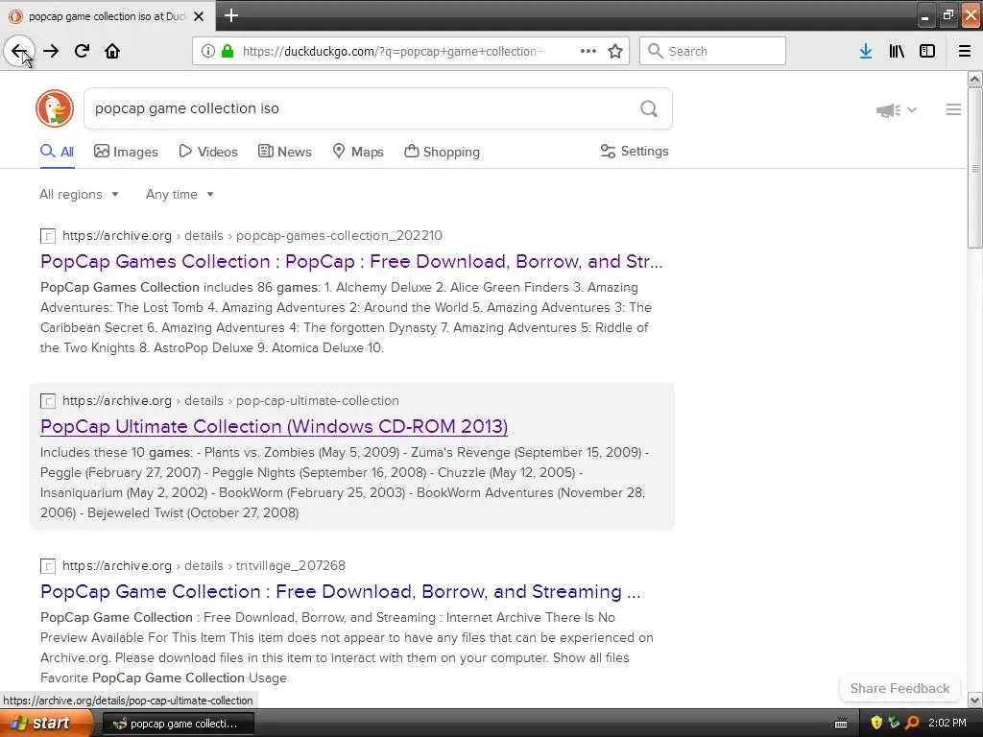
Task: Switch to the Images tab
Action: 126,152
